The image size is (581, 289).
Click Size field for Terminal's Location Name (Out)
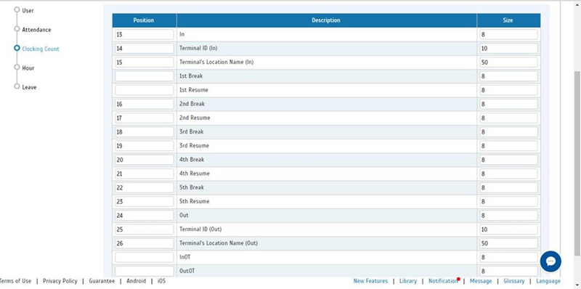coord(508,243)
